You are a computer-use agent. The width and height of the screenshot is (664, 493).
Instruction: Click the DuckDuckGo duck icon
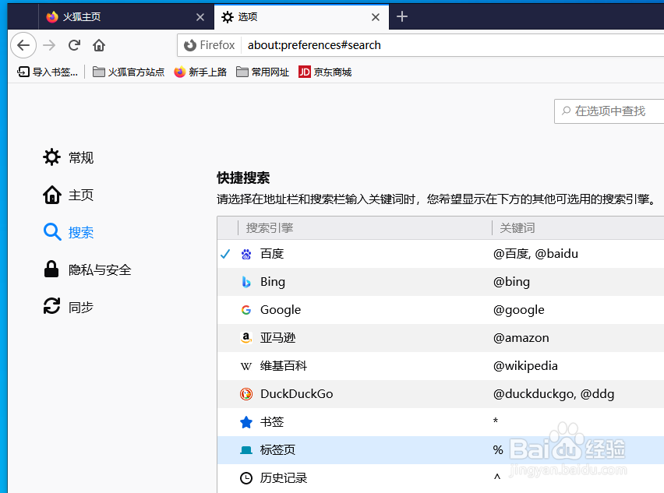tap(246, 394)
